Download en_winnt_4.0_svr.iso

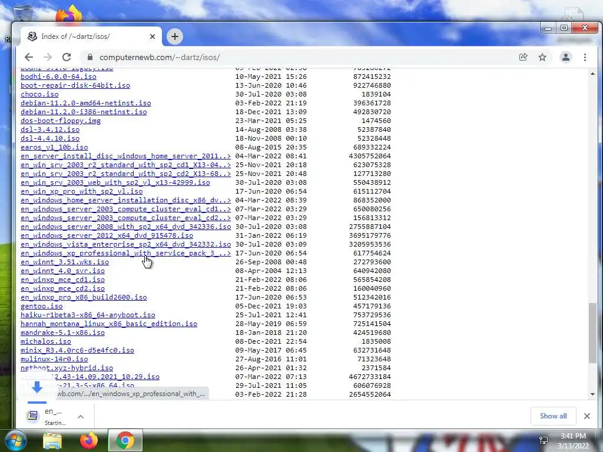pyautogui.click(x=62, y=271)
